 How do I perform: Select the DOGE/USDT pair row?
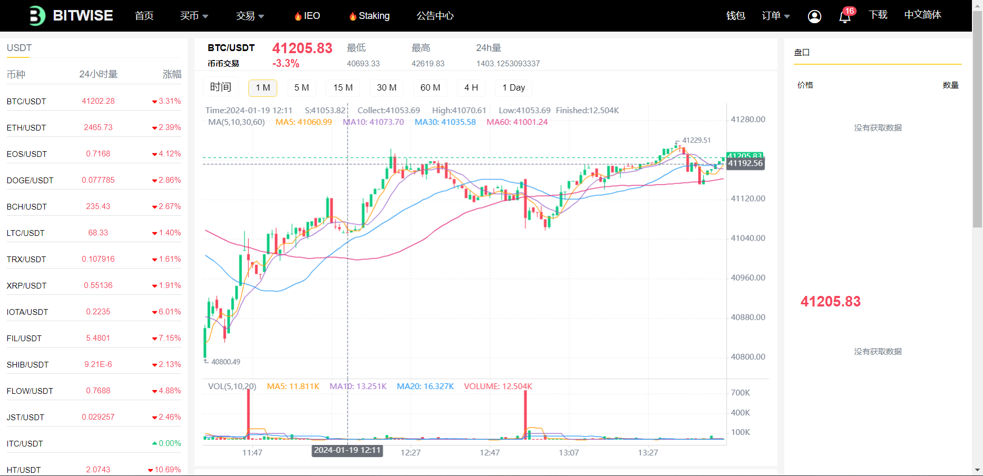94,180
